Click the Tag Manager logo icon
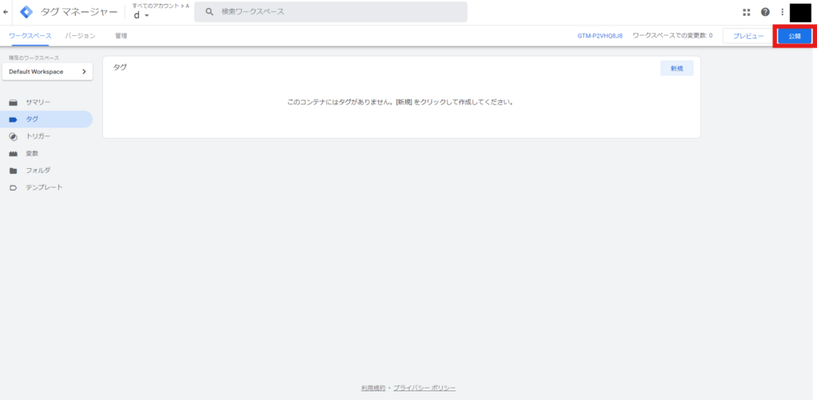 tap(26, 12)
